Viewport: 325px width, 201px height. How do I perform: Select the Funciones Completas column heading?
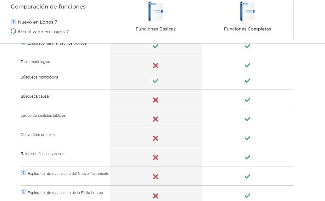pyautogui.click(x=247, y=29)
